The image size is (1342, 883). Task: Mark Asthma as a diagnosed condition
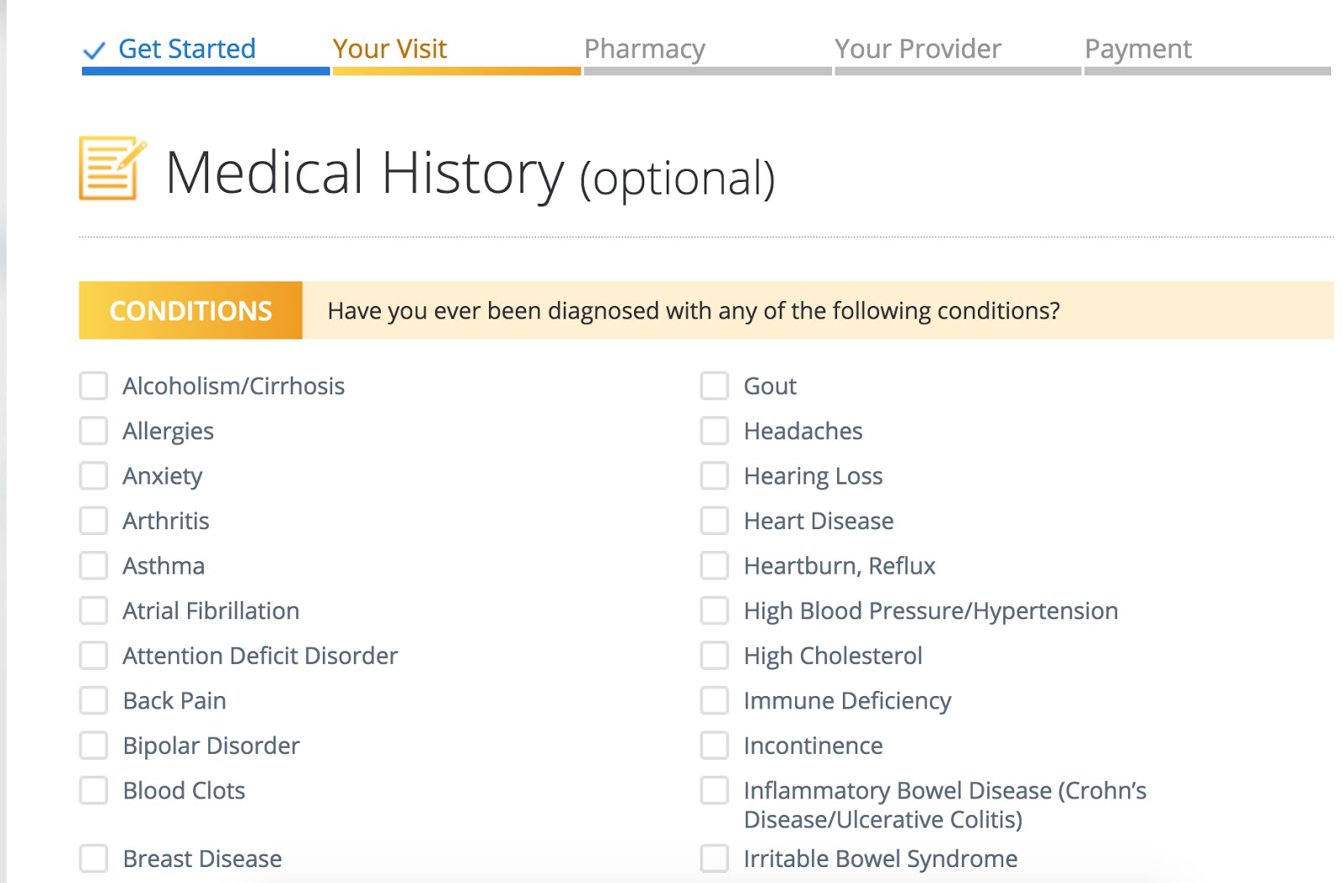[x=94, y=566]
